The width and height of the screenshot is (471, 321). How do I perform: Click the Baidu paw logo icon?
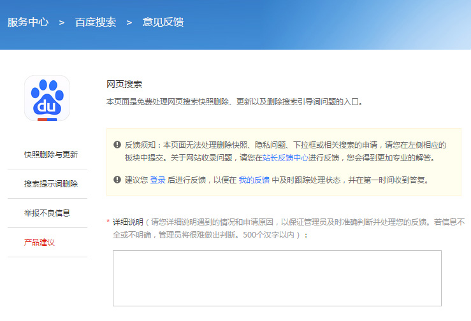(x=47, y=98)
